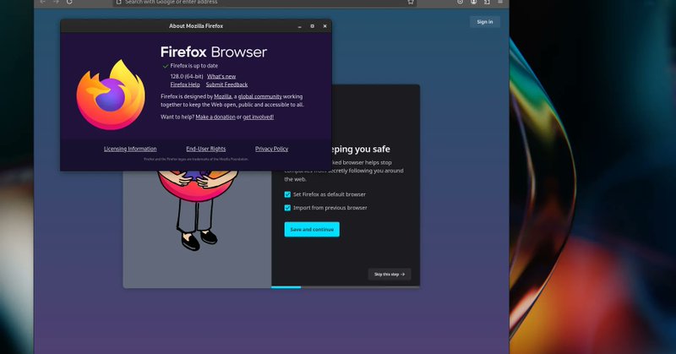Click the Save and continue button

coord(312,230)
